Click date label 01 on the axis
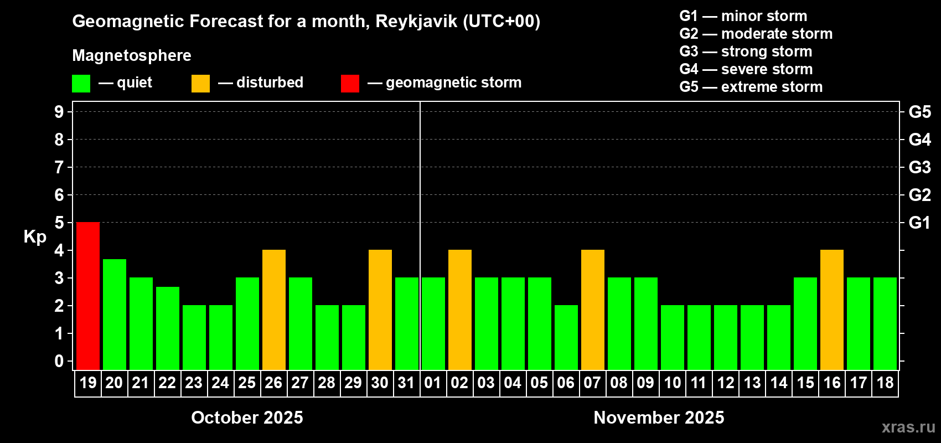This screenshot has width=941, height=443. pos(433,383)
